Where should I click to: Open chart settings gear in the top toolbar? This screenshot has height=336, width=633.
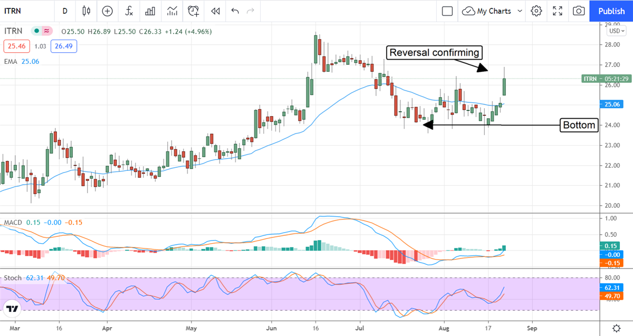coord(536,11)
